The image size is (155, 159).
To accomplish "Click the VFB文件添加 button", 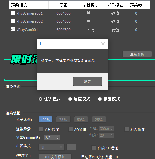I will click(55, 157).
